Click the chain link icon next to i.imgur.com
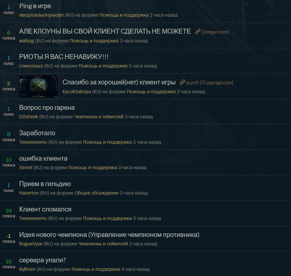Screen dimensions: 291x276 click(198, 32)
